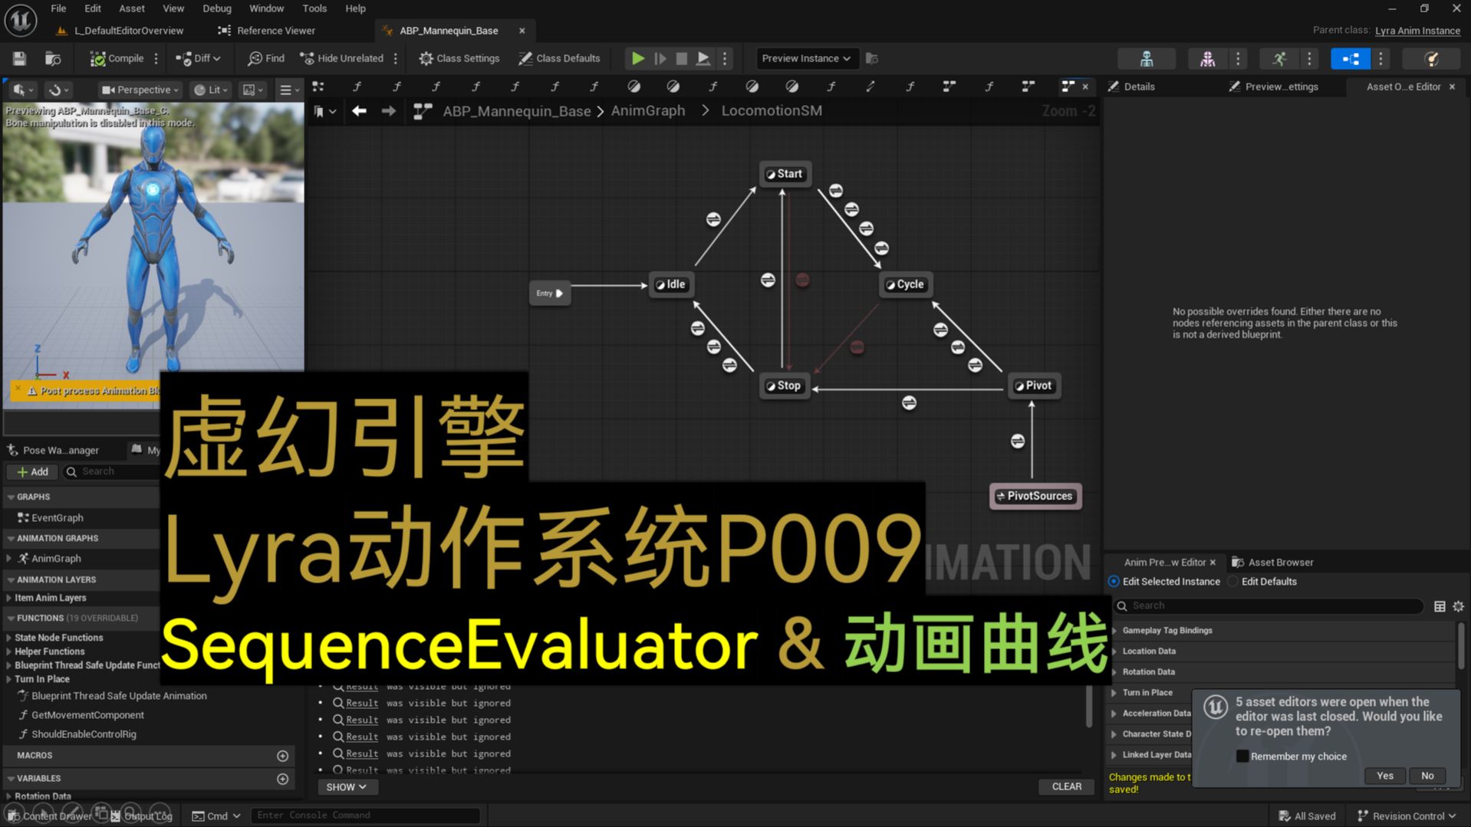Select the blueprint editing mode icon
Image resolution: width=1471 pixels, height=827 pixels.
click(x=1351, y=58)
